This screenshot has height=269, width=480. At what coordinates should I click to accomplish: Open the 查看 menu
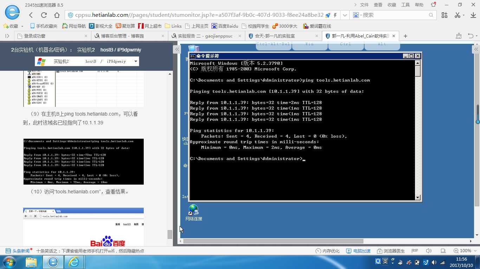(378, 5)
